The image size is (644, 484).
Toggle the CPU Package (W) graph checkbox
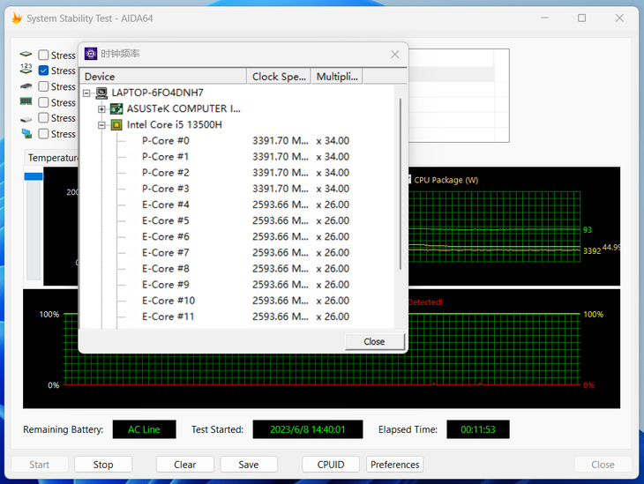(x=409, y=179)
